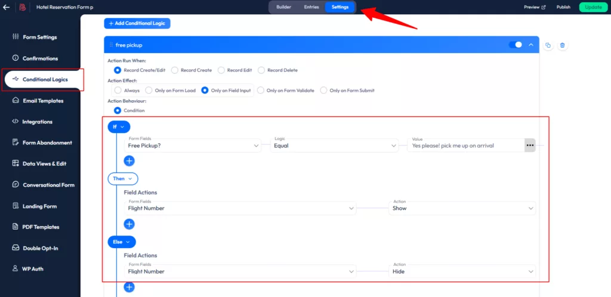Select the Only on Form Submit option
Image resolution: width=611 pixels, height=297 pixels.
click(x=324, y=91)
